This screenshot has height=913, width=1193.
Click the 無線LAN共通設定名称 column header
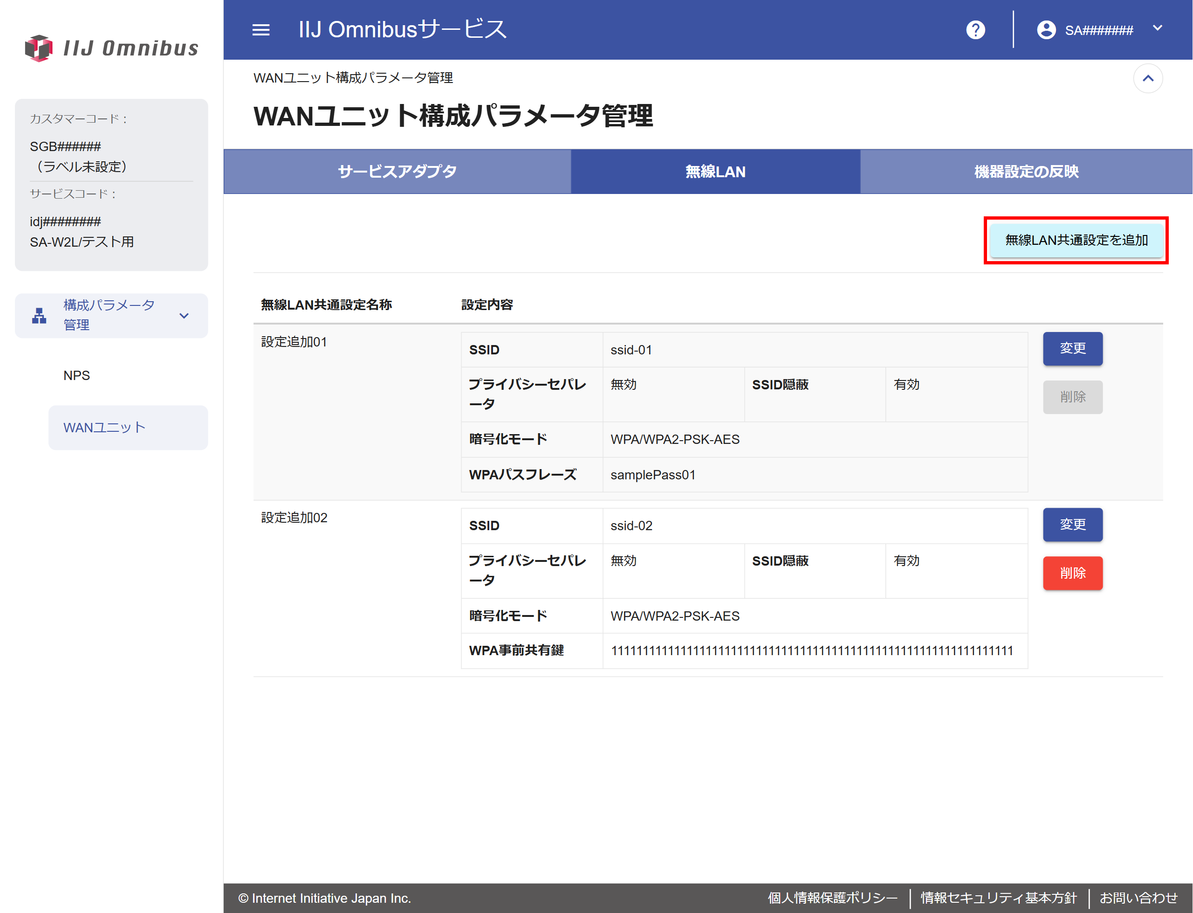coord(326,305)
